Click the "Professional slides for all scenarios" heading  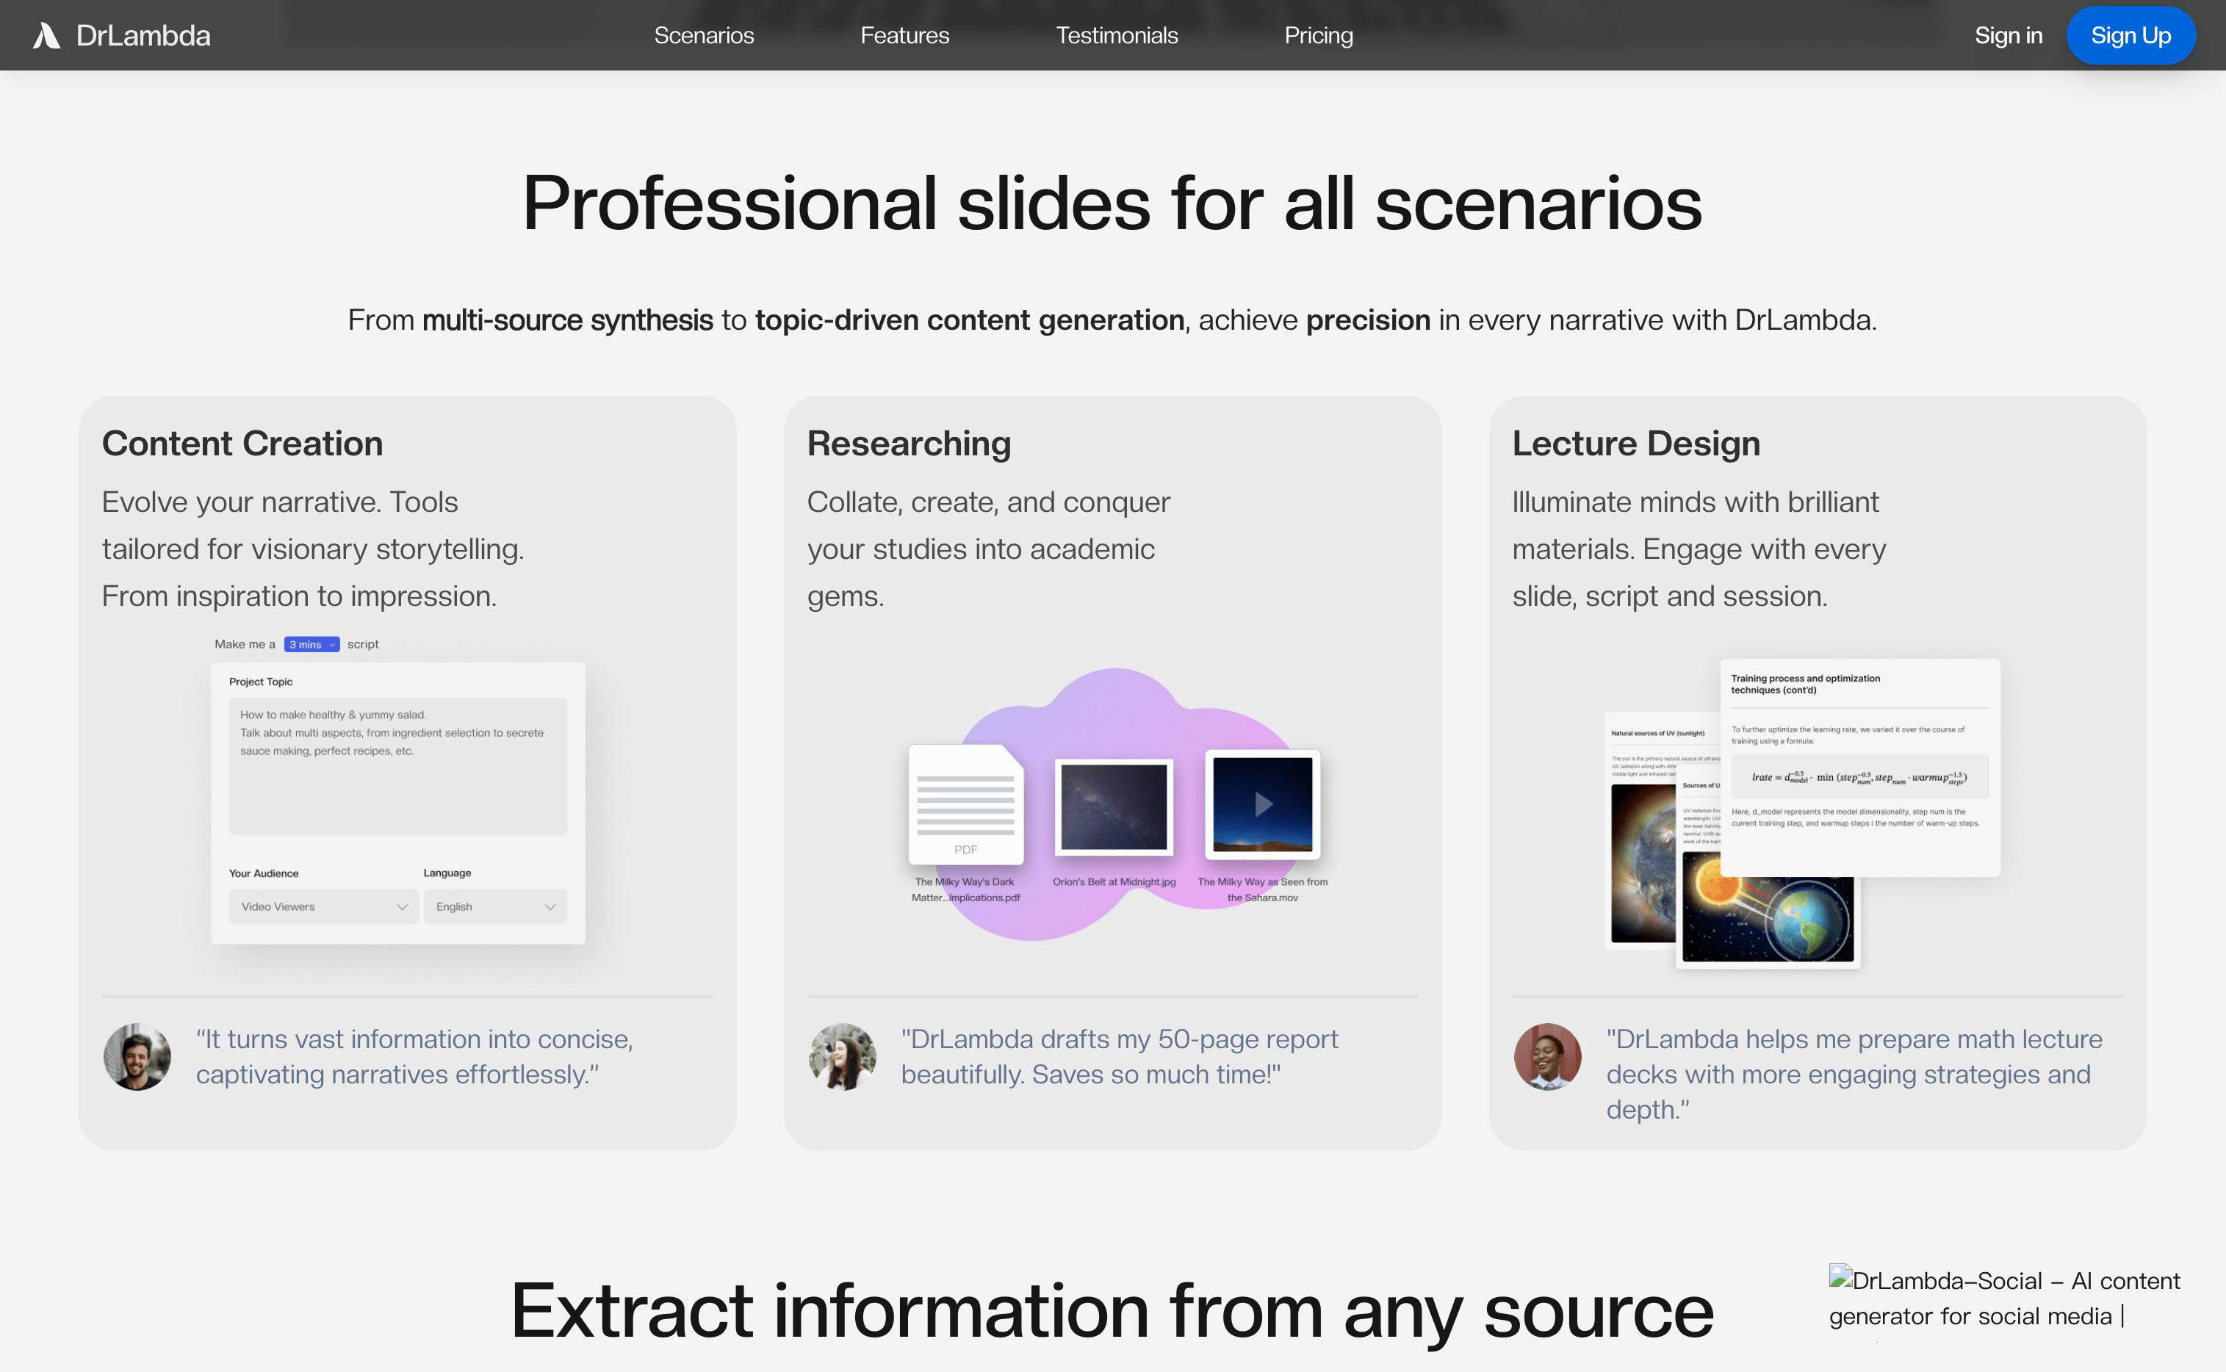coord(1112,203)
